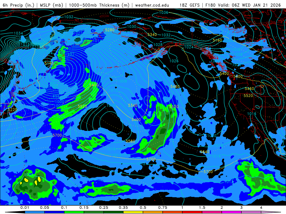This screenshot has width=286, height=214.
Task: Select the red 1–1.5 legend swatch
Action: click(192, 212)
